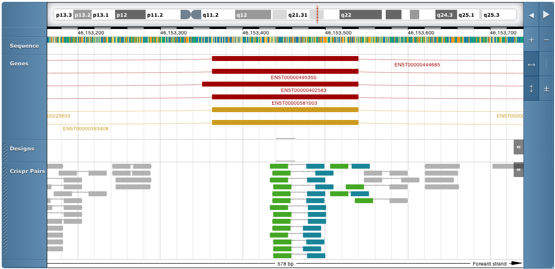The height and width of the screenshot is (269, 555).
Task: Click the colored Sequence track bar
Action: (x=285, y=40)
